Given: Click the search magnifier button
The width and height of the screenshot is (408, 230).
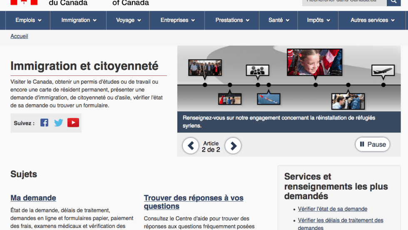Looking at the screenshot, I should pyautogui.click(x=393, y=2).
